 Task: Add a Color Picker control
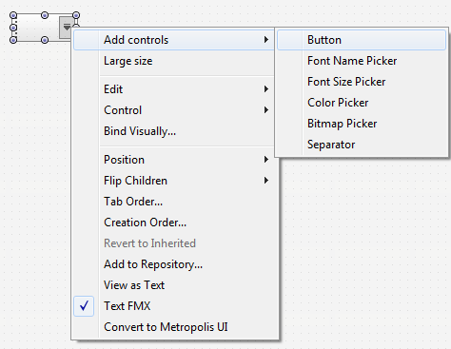coord(362,103)
